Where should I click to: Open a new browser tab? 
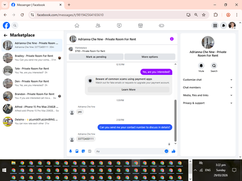69,5
